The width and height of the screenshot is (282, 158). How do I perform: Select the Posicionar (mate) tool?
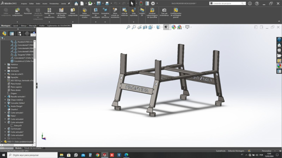pyautogui.click(x=28, y=11)
